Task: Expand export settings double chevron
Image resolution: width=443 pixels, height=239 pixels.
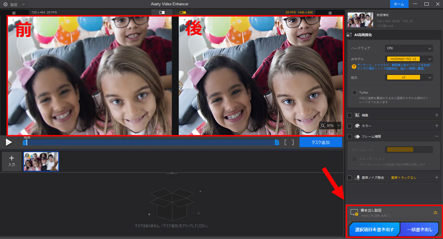Action: click(x=435, y=213)
